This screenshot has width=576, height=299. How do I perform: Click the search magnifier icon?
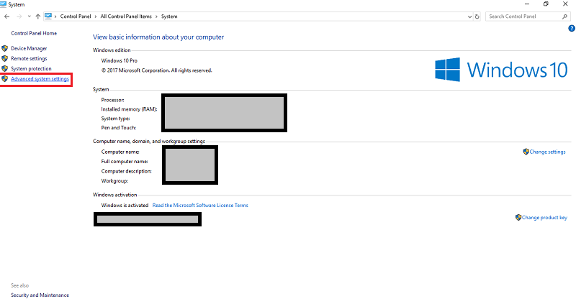pyautogui.click(x=564, y=17)
